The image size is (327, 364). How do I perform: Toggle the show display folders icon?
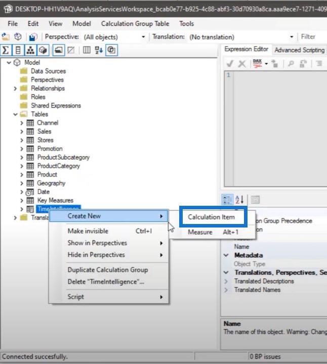59,50
